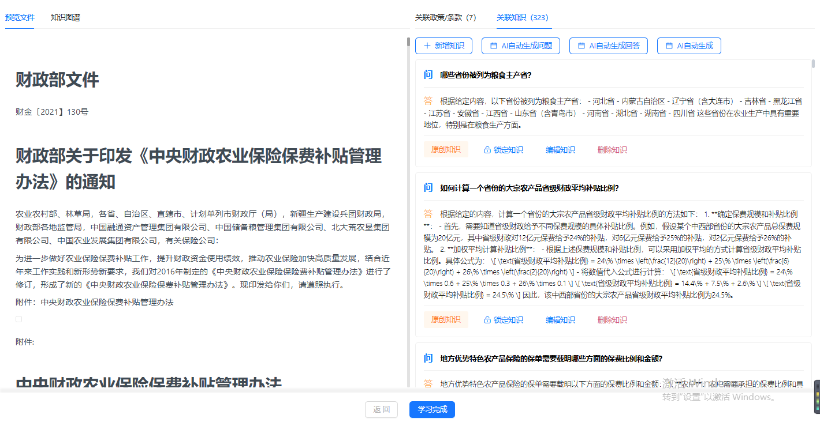820x426 pixels.
Task: Select the 关联知识 (323) tab
Action: click(523, 17)
